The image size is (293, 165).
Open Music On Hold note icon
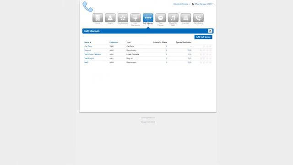click(173, 18)
